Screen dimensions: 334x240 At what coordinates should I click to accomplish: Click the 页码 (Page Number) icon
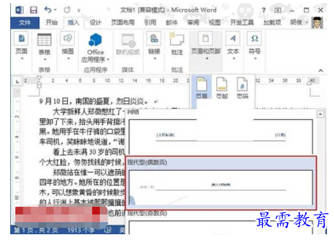pyautogui.click(x=243, y=87)
